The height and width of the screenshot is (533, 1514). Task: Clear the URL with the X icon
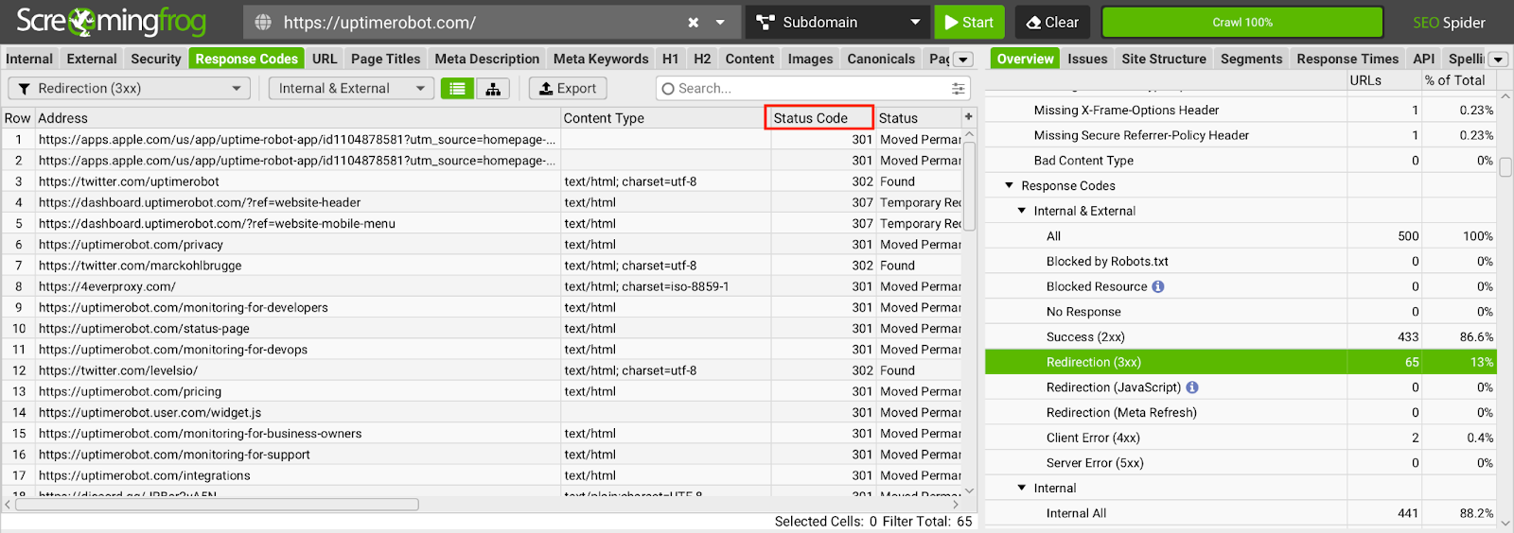(x=694, y=22)
